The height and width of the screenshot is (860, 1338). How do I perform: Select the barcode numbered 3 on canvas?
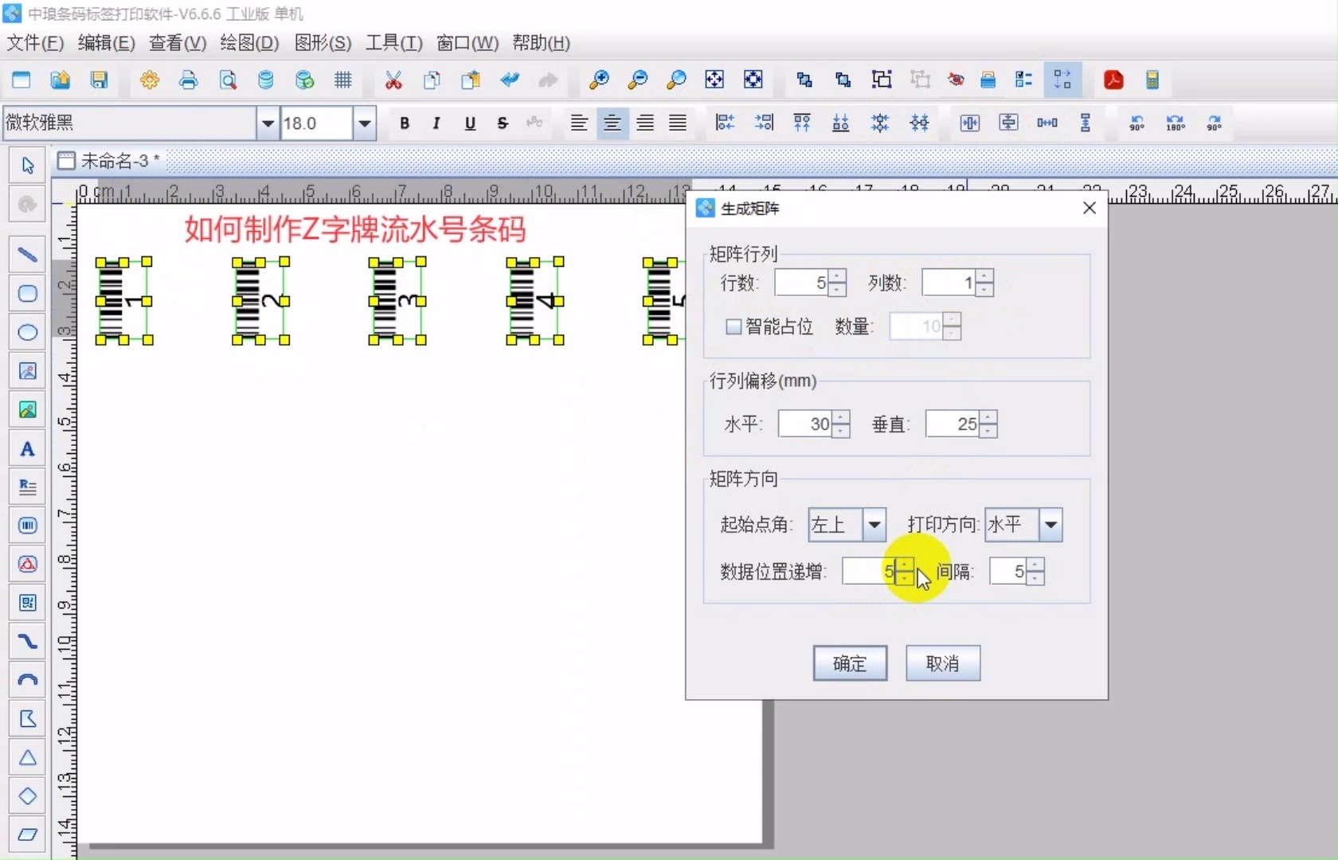pyautogui.click(x=397, y=301)
